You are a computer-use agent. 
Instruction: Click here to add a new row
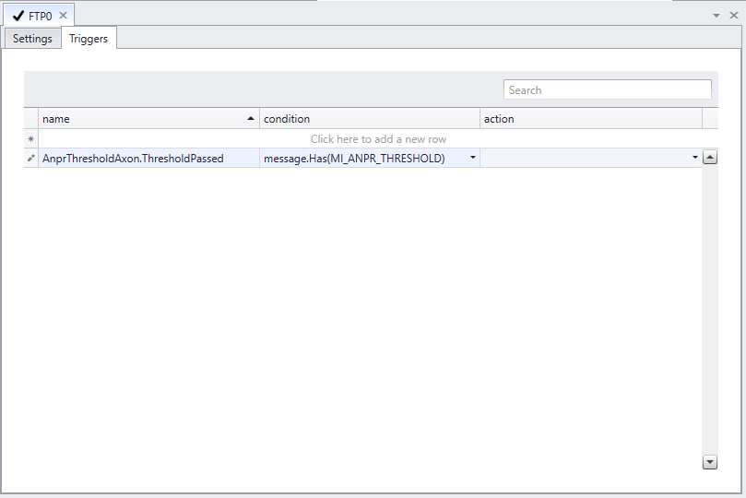378,139
